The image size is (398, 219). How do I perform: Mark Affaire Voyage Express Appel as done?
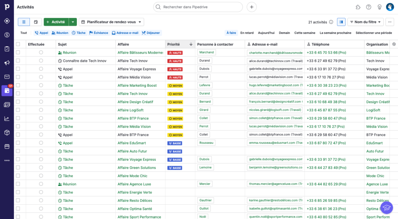click(41, 69)
